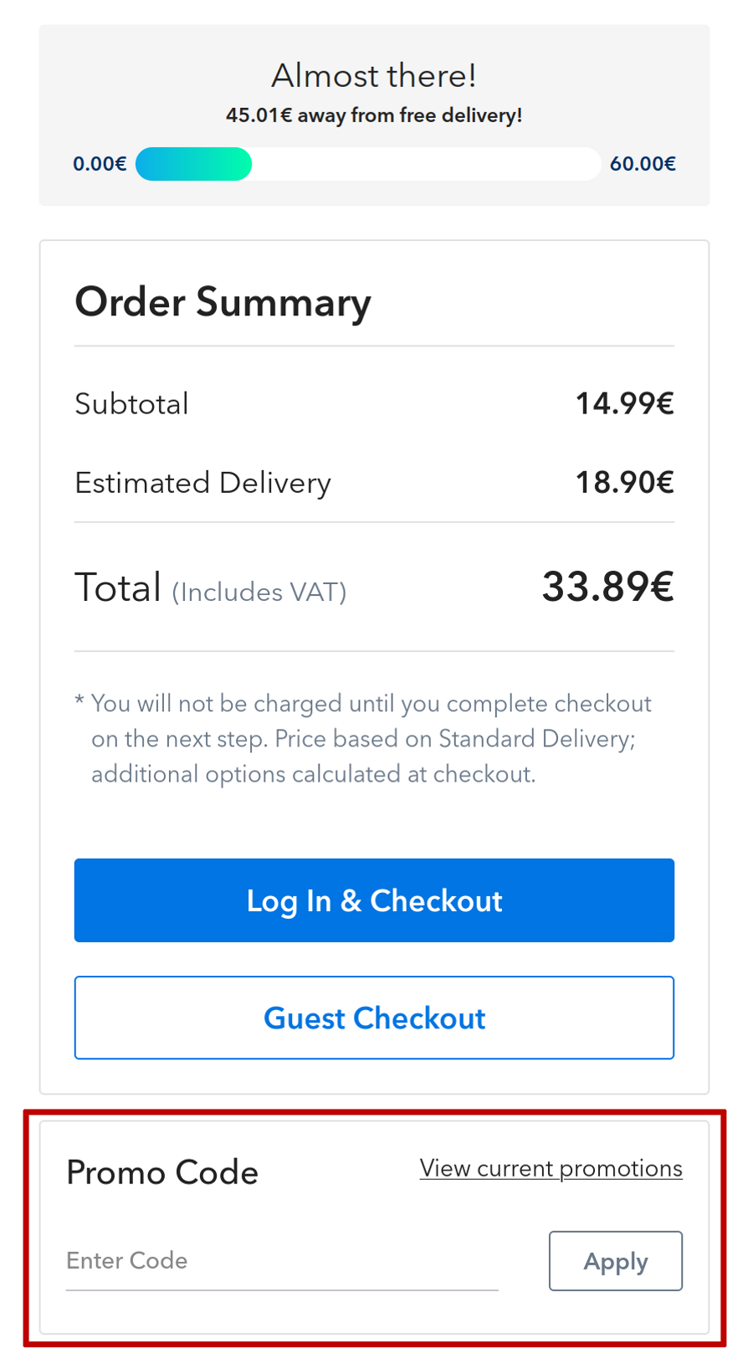
Task: Open the View current promotions link
Action: point(551,1168)
